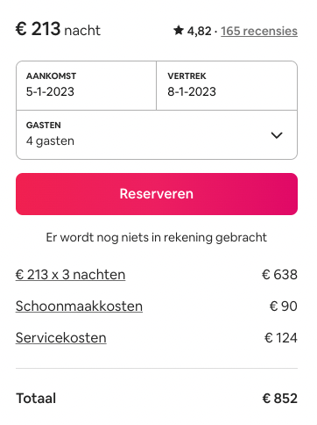Select the 5-1-2023 arrival date value
Viewport: 317px width, 425px height.
[50, 91]
